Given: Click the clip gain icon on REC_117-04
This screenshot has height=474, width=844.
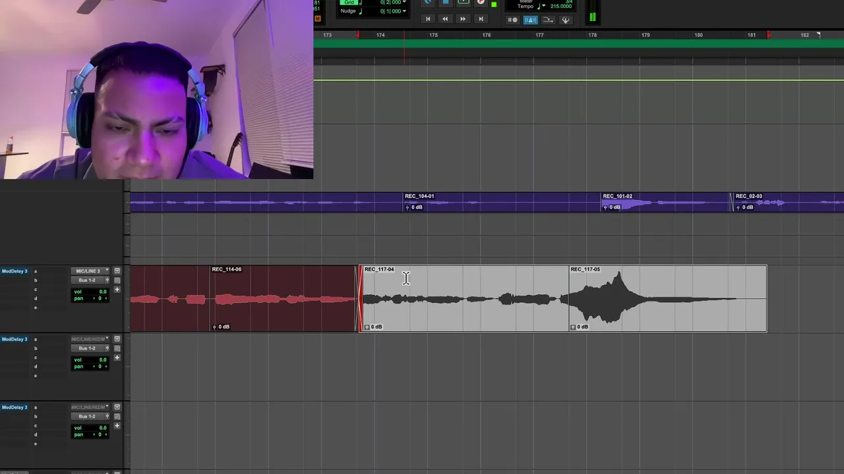Looking at the screenshot, I should [367, 327].
